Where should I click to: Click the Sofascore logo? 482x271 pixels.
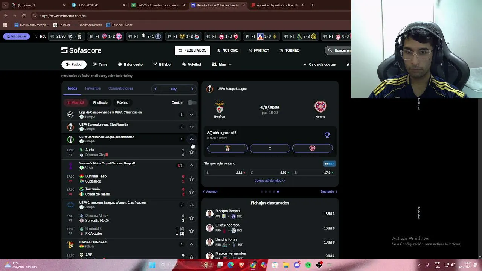click(81, 50)
